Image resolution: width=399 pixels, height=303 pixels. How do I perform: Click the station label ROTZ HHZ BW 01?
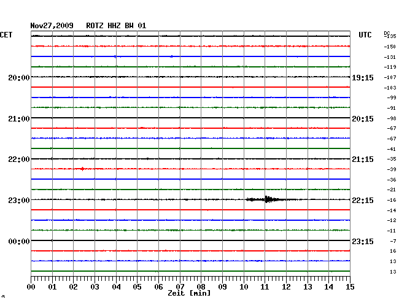(x=116, y=26)
